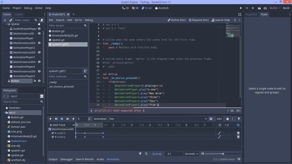This screenshot has width=292, height=164.
Task: Uncheck the scale:y track checkbox
Action: [53, 137]
